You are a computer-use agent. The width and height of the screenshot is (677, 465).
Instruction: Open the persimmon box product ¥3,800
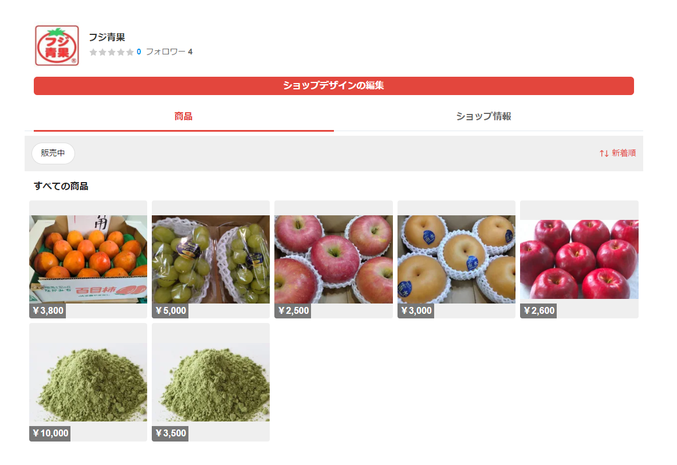tap(88, 259)
